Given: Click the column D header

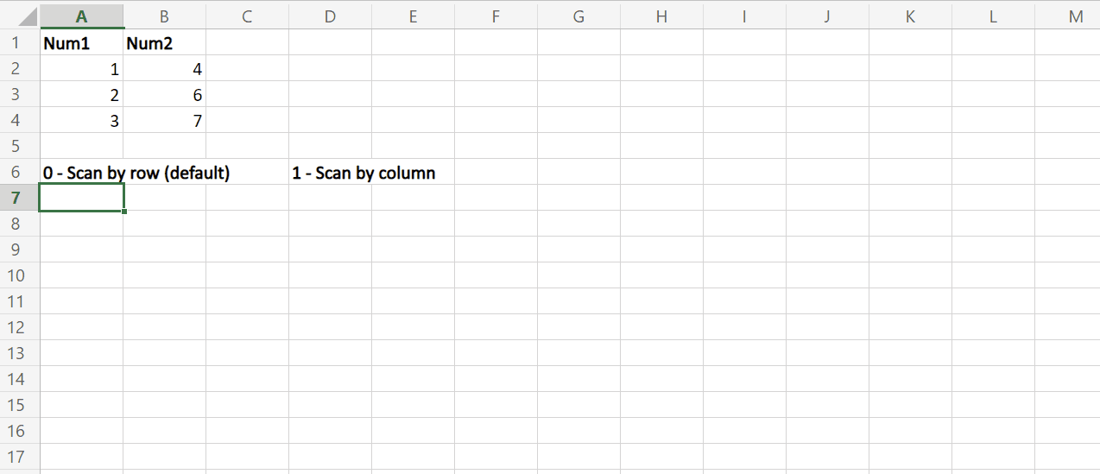Looking at the screenshot, I should point(330,16).
